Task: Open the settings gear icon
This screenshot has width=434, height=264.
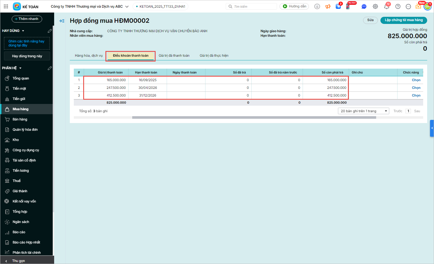Action: [x=375, y=7]
